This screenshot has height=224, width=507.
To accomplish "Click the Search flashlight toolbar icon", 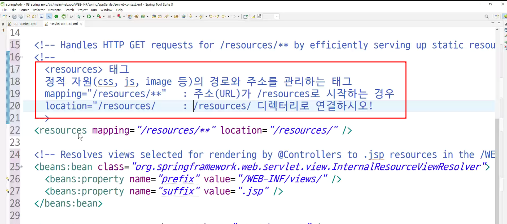I will (x=166, y=16).
